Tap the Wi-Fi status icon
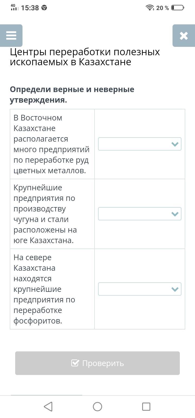The height and width of the screenshot is (418, 195). coord(150,8)
